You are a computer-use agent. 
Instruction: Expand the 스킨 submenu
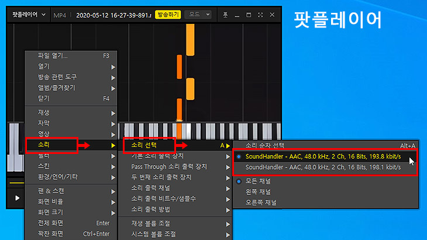pos(71,166)
